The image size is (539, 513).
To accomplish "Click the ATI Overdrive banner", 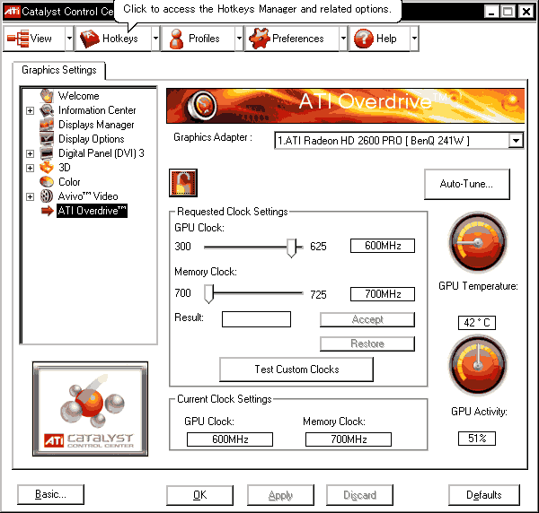I will pyautogui.click(x=346, y=106).
